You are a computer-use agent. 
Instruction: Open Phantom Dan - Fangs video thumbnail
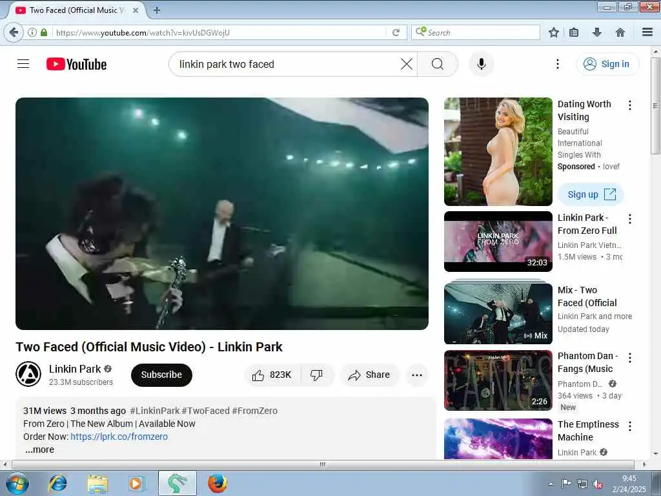[498, 380]
